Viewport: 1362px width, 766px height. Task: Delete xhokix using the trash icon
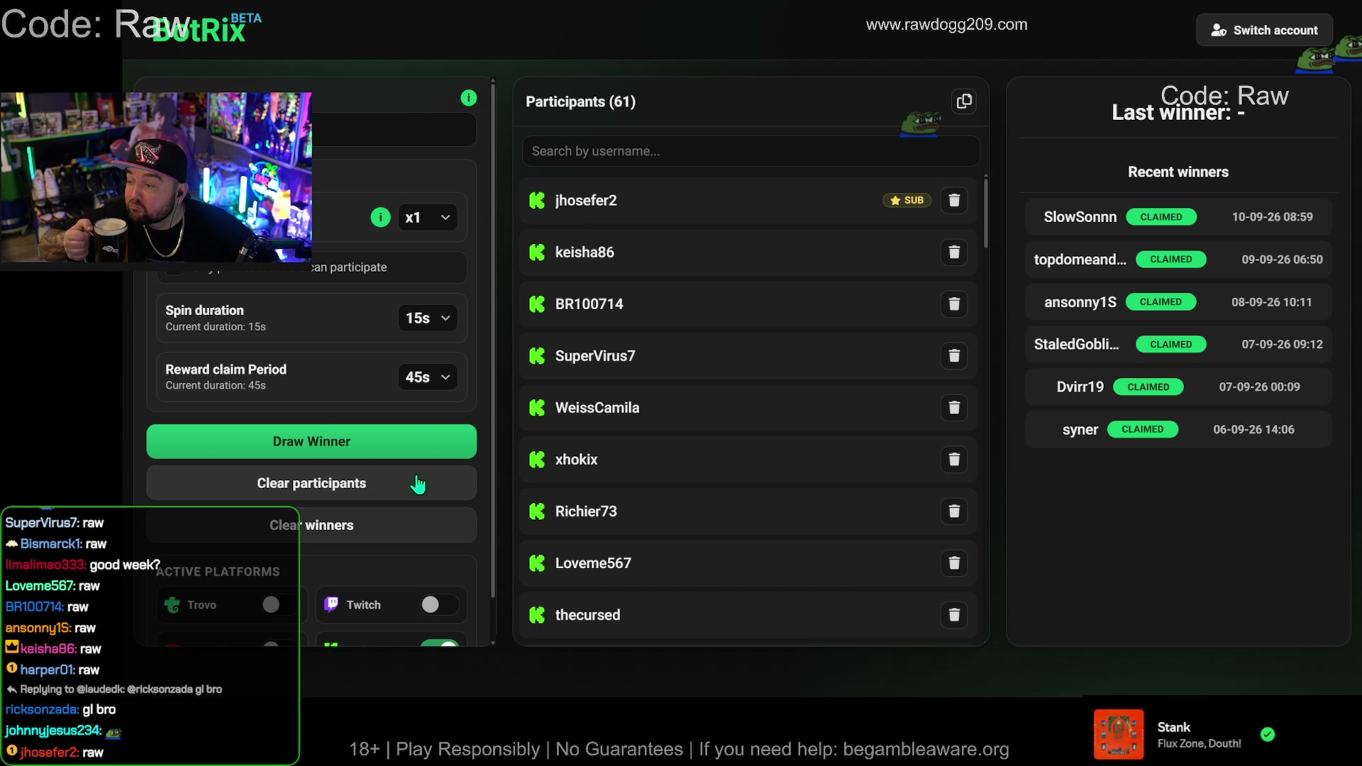[x=954, y=460]
